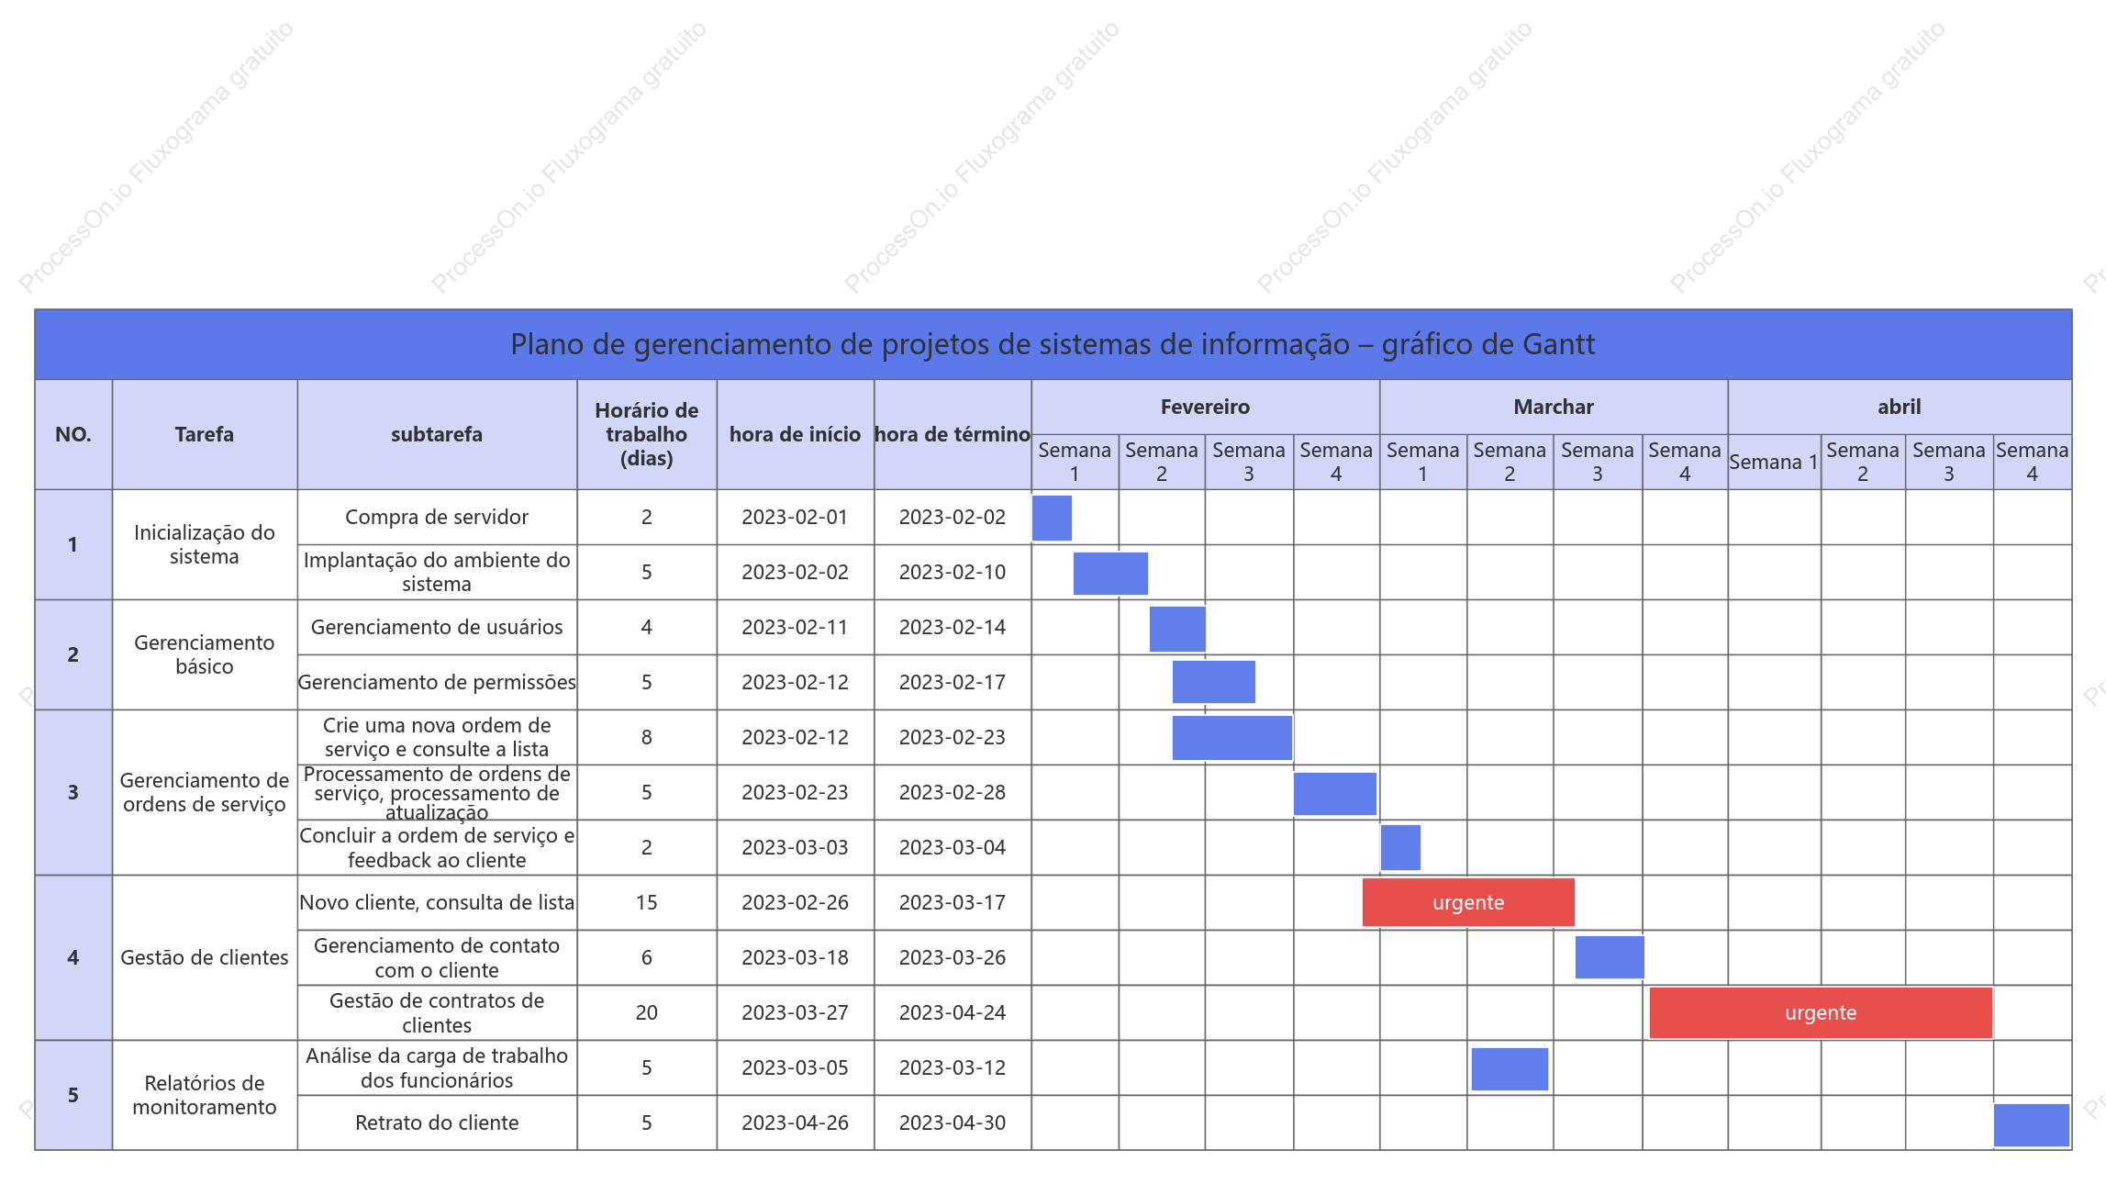Select workdays value 8
The width and height of the screenshot is (2106, 1184).
tap(647, 737)
